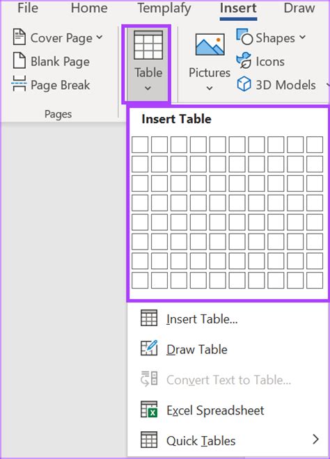Screen dimensions: 330x459
Task: Select top-left cell of table grid
Action: [x=140, y=145]
